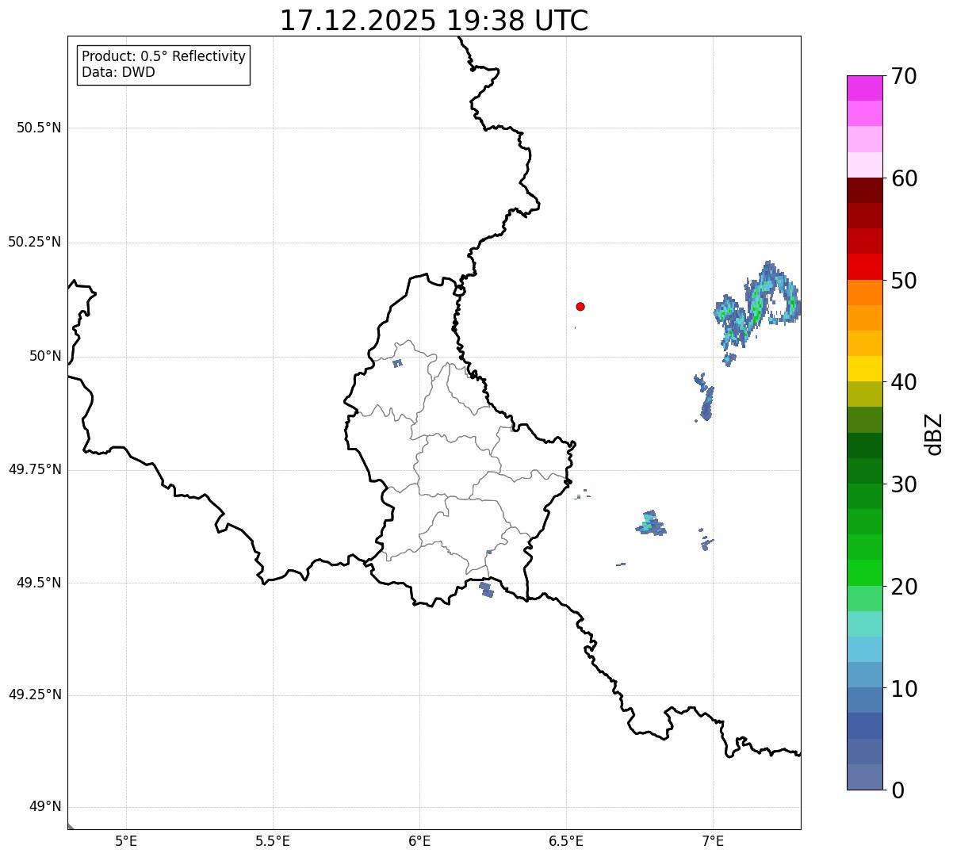Click colorbar tick label "50"
953x857 pixels.
(x=904, y=281)
